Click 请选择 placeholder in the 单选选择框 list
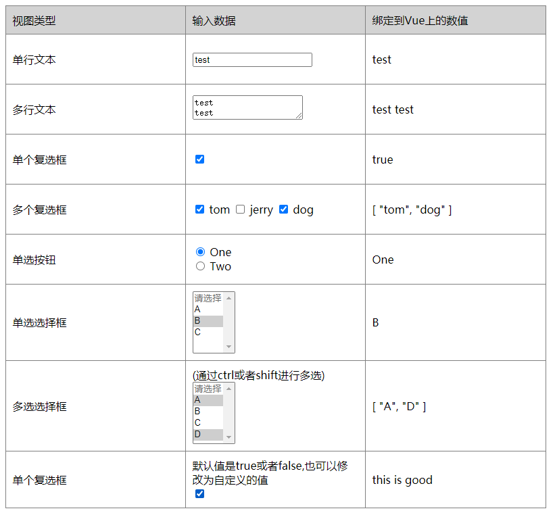The width and height of the screenshot is (555, 515). click(x=208, y=298)
